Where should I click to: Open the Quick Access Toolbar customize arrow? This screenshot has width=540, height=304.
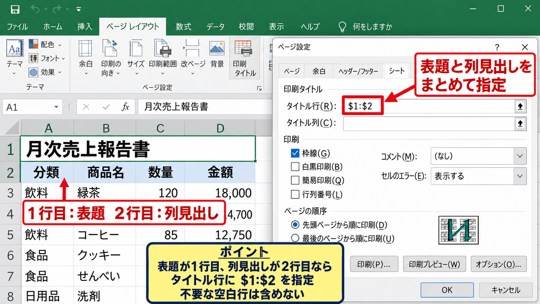pos(79,9)
